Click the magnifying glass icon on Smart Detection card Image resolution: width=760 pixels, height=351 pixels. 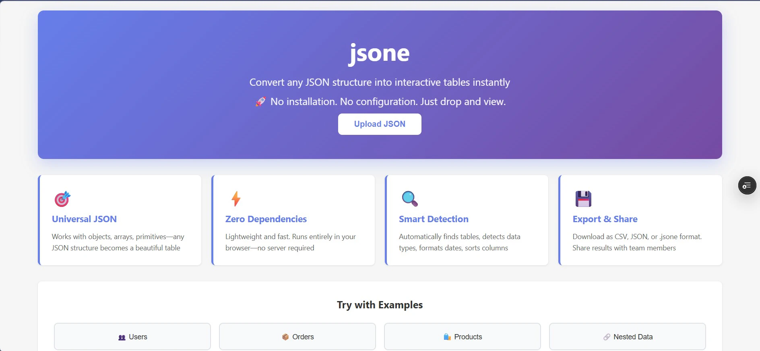tap(409, 198)
